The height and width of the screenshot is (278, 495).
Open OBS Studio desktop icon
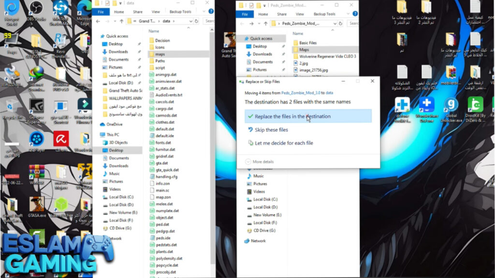[36, 10]
